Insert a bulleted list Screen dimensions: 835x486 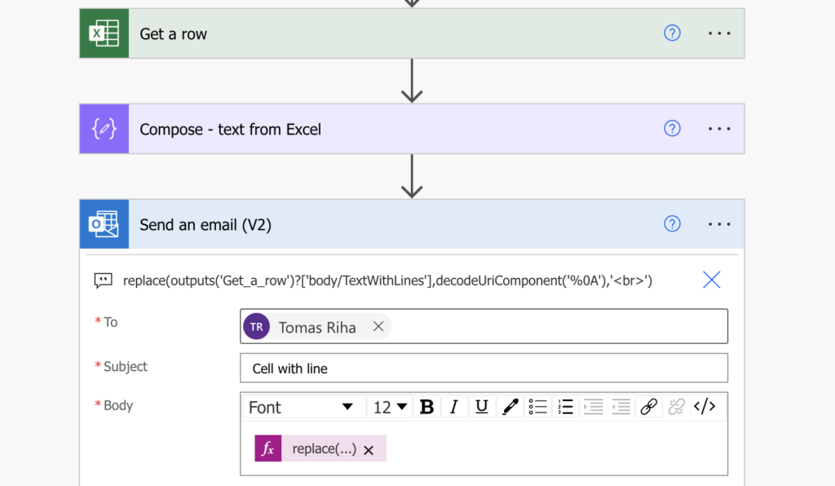(x=538, y=407)
